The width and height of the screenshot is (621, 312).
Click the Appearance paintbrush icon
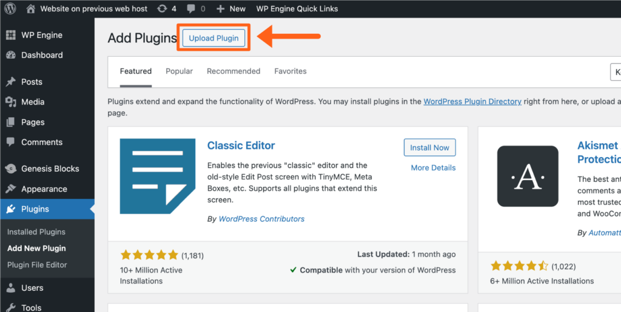point(10,189)
